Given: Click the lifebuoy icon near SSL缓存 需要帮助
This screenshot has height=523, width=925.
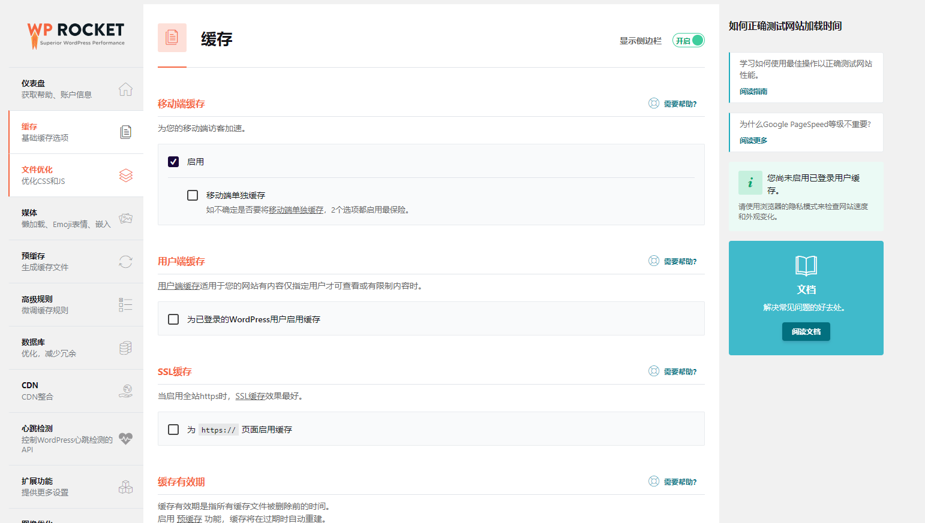Looking at the screenshot, I should (x=653, y=371).
